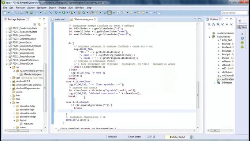Minimize the Outline view panel
Screen dimensions: 250x141
[x=227, y=19]
